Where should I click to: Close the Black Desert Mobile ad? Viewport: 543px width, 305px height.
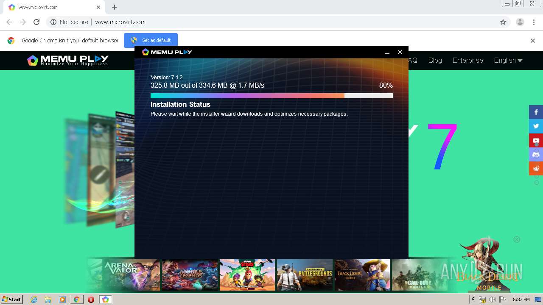(x=517, y=239)
